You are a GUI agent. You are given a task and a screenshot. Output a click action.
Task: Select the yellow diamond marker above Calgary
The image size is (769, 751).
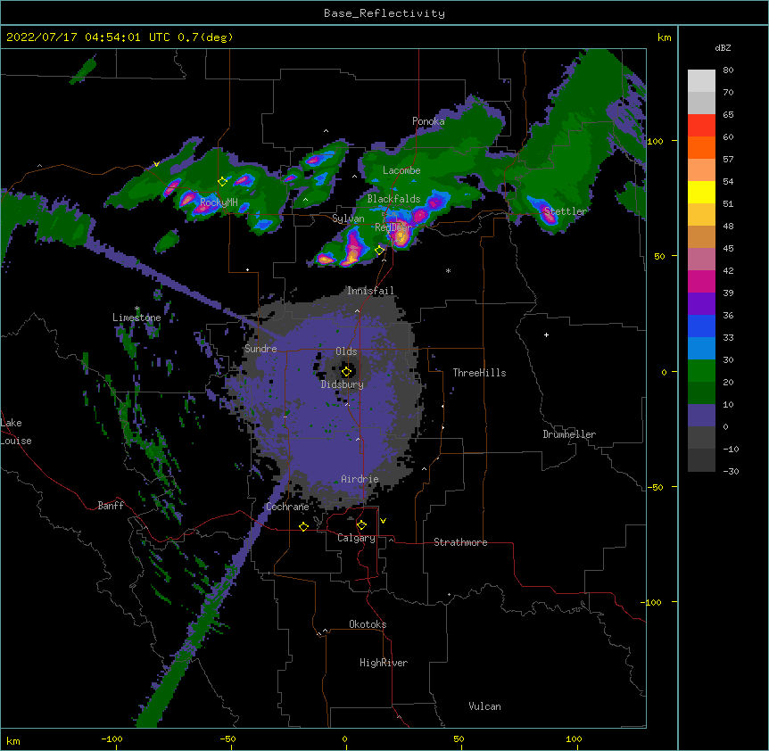coord(361,525)
